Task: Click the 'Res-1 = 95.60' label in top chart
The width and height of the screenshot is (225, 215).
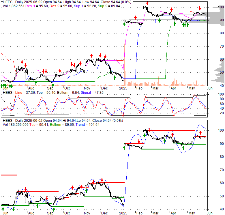Action: [37, 6]
